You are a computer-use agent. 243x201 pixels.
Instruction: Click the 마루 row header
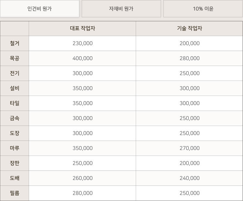[x=15, y=148]
